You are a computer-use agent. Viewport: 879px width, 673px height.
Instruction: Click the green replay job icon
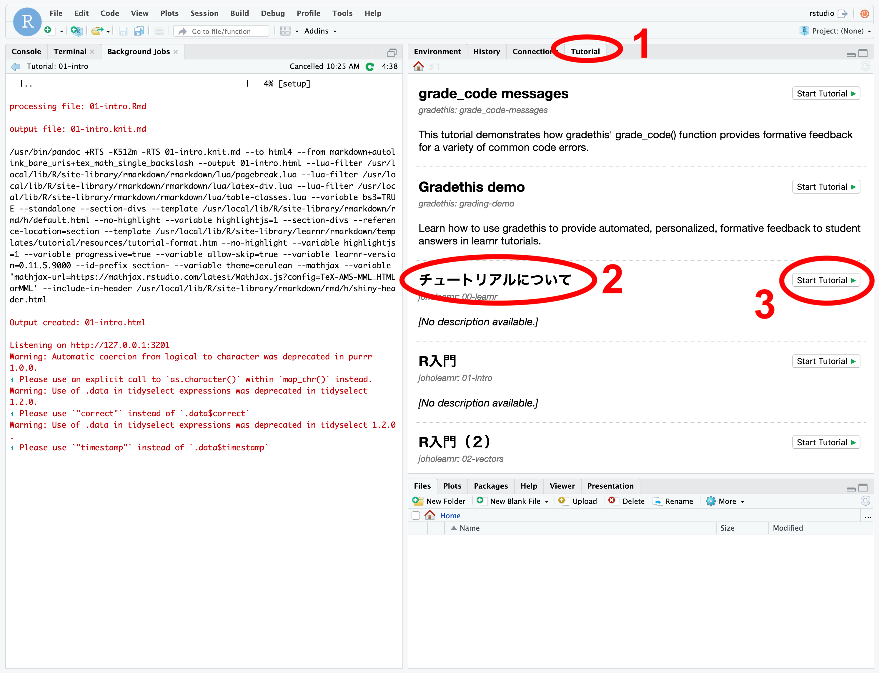(x=370, y=66)
